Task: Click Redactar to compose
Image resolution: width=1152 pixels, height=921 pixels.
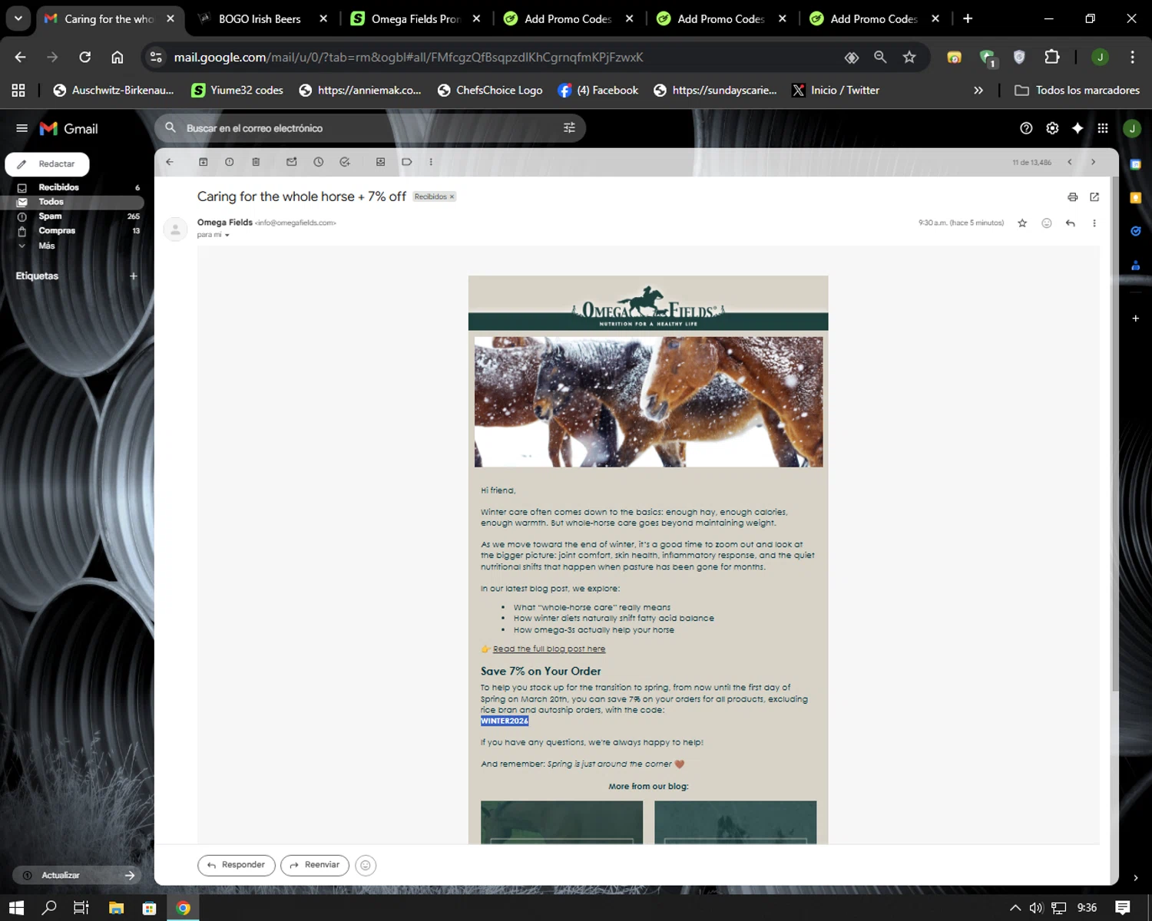Action: [47, 164]
